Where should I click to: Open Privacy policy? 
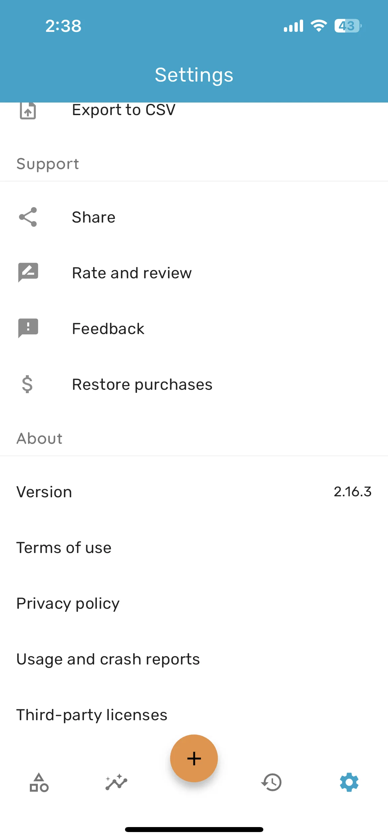[194, 603]
